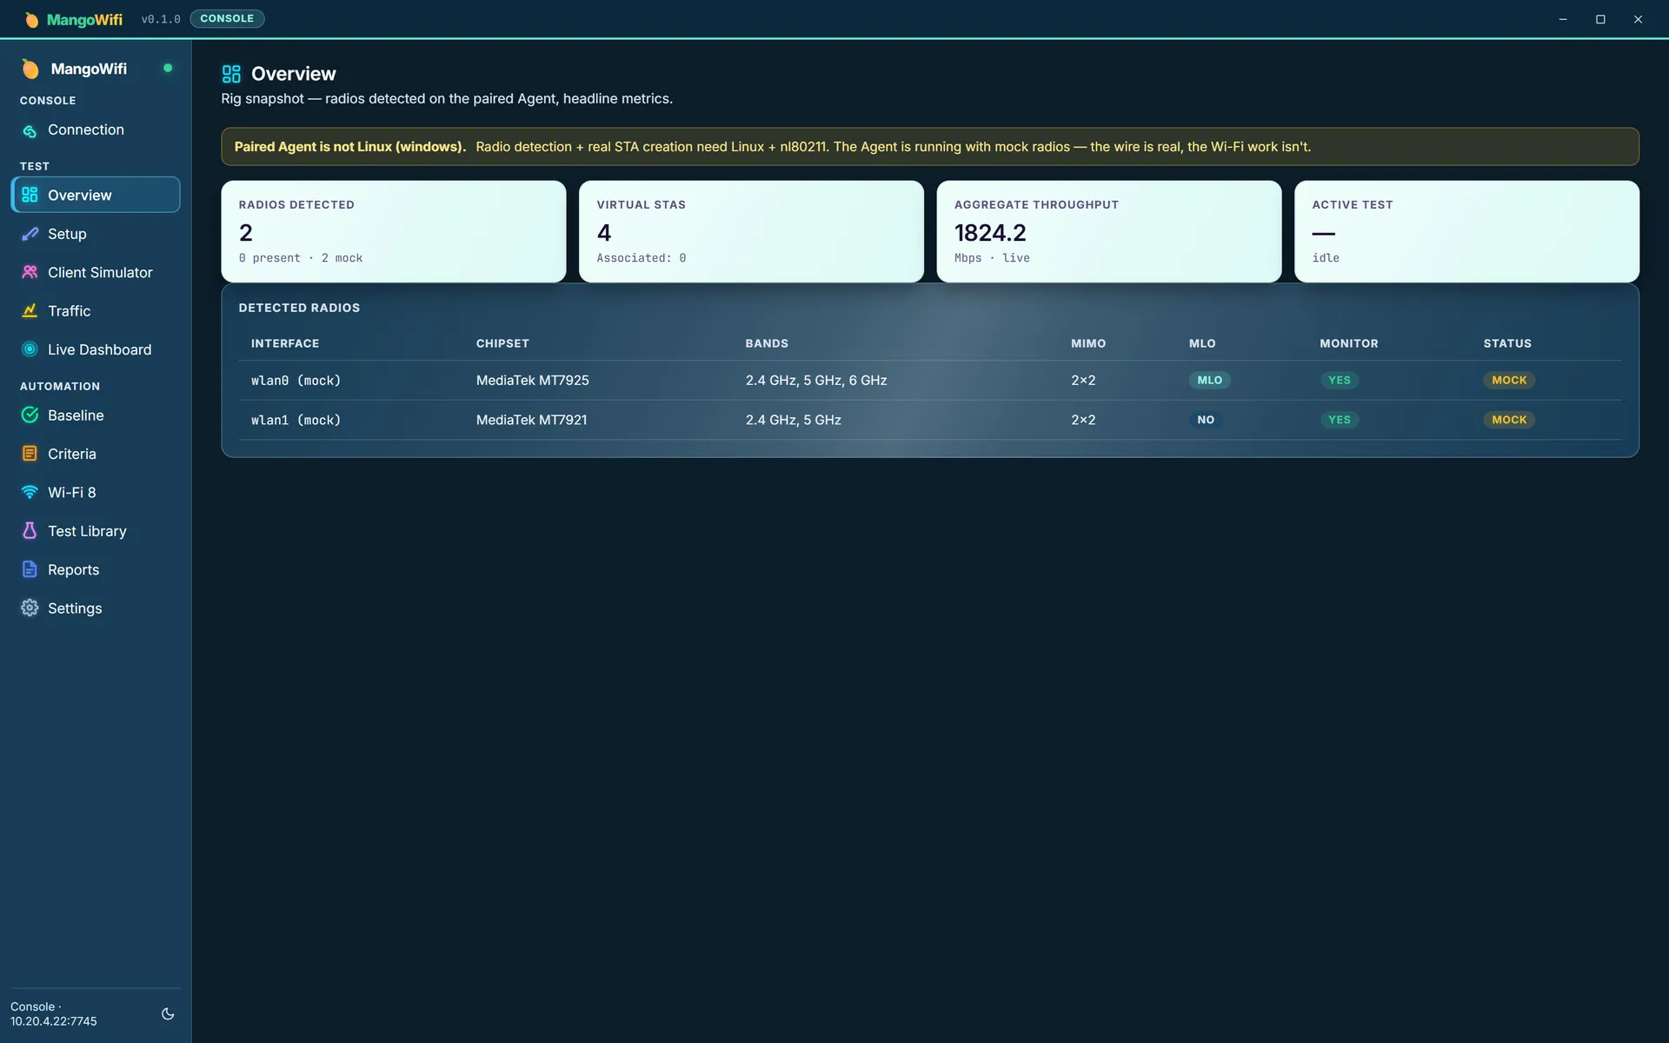Click the Traffic chart icon
This screenshot has width=1669, height=1043.
pyautogui.click(x=30, y=310)
